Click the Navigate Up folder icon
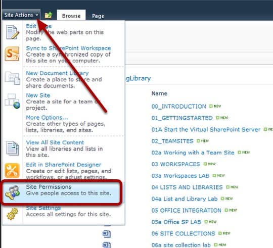This screenshot has height=248, width=273. [x=49, y=15]
